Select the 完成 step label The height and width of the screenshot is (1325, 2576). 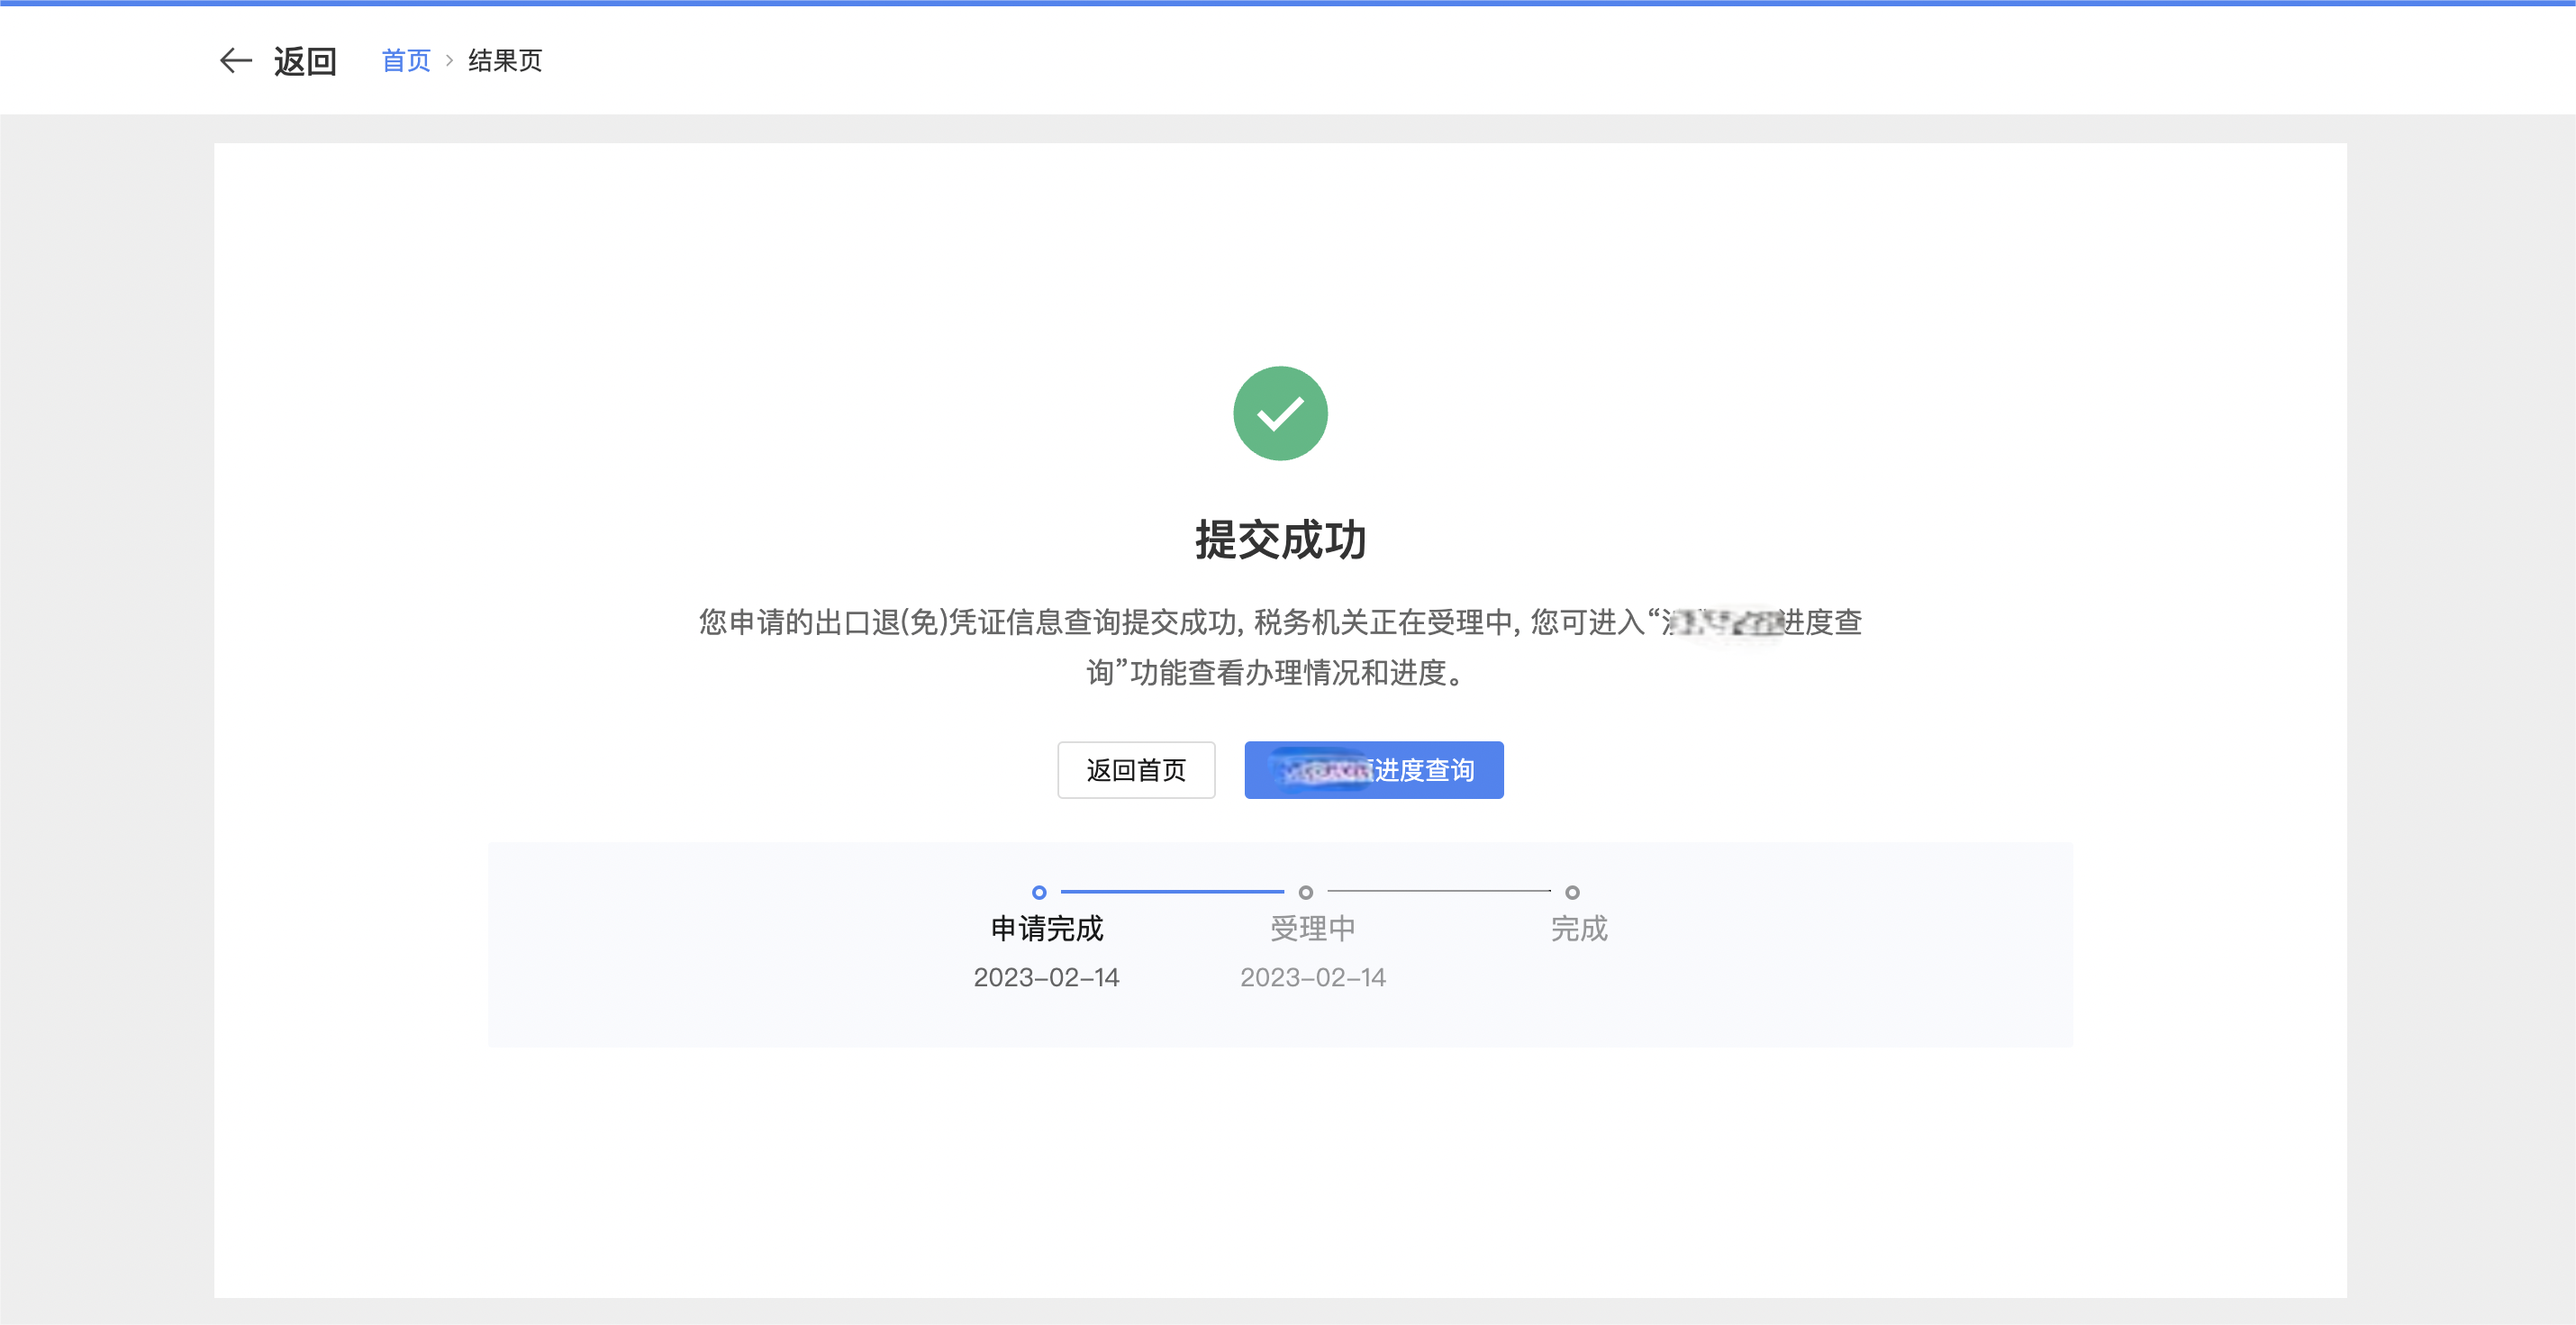point(1578,928)
